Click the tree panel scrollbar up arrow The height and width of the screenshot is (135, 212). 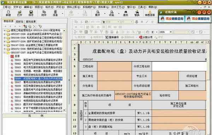(x=64, y=31)
